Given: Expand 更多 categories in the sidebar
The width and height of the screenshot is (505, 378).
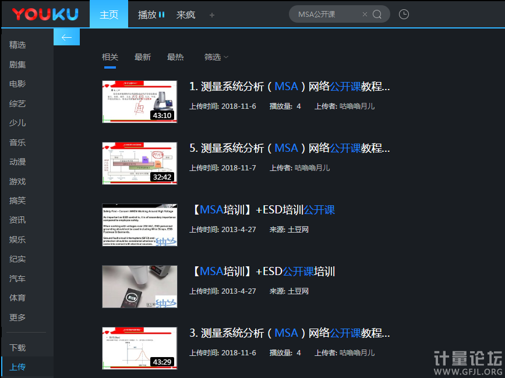Looking at the screenshot, I should 17,318.
